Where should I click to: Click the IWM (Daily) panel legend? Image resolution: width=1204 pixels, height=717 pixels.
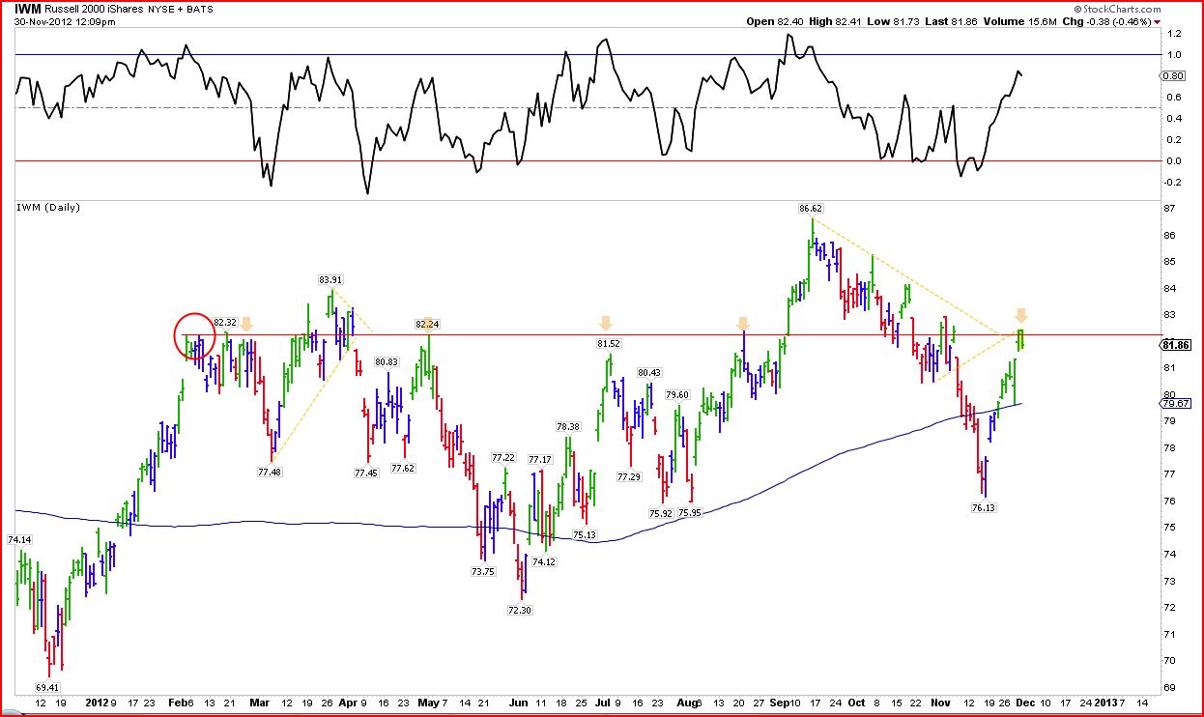pos(48,207)
